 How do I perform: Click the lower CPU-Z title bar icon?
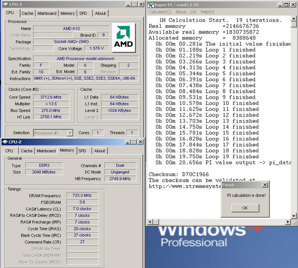tap(5, 142)
